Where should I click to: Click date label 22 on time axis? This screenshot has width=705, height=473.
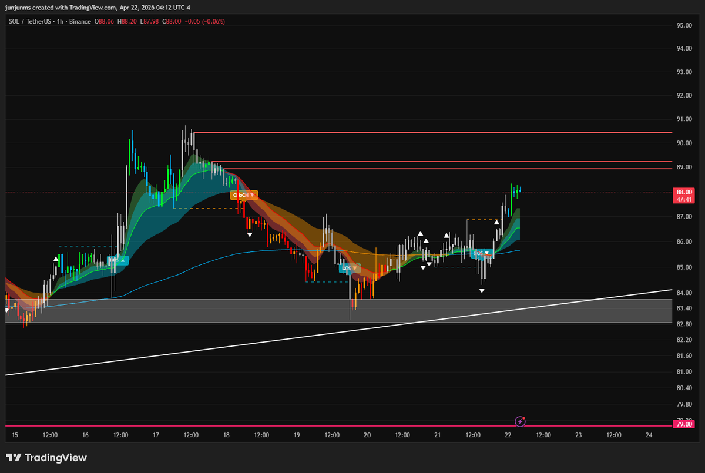(508, 435)
